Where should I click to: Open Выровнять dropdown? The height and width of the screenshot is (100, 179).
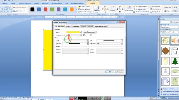click(155, 7)
